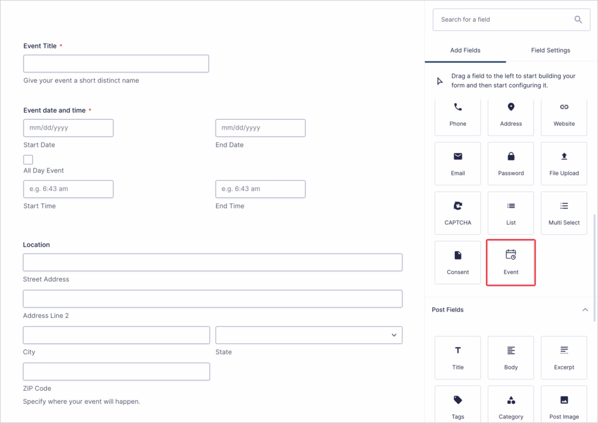598x423 pixels.
Task: Add the post Title field
Action: (458, 358)
